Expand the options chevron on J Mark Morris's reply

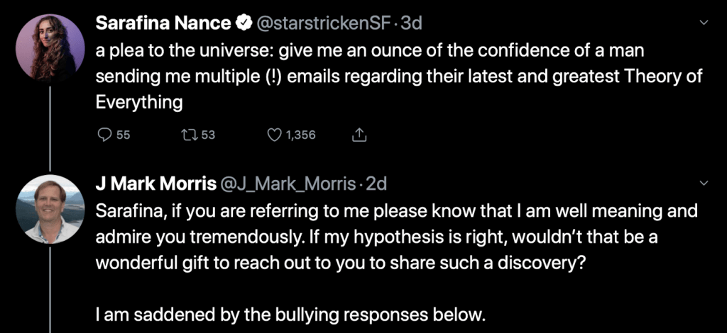point(704,184)
